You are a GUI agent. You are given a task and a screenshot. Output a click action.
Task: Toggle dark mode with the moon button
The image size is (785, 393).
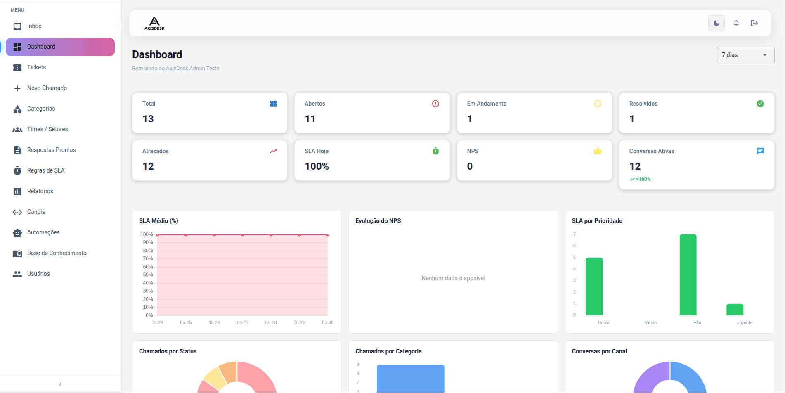coord(716,23)
